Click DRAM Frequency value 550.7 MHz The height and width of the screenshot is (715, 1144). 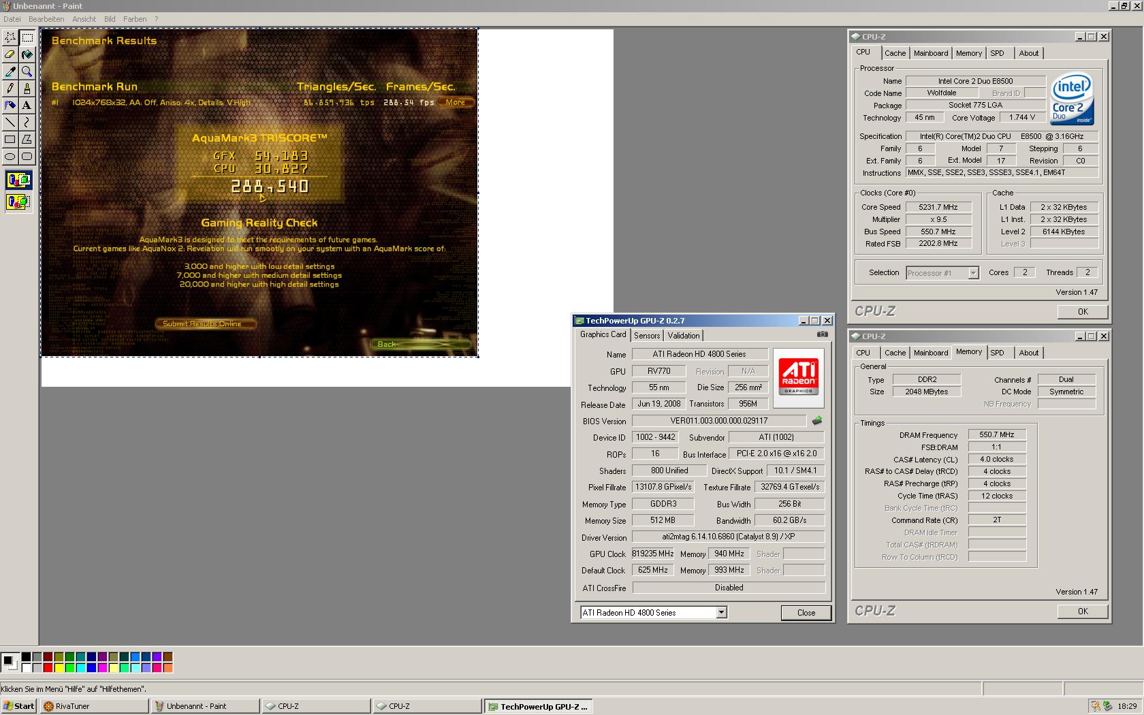[997, 434]
